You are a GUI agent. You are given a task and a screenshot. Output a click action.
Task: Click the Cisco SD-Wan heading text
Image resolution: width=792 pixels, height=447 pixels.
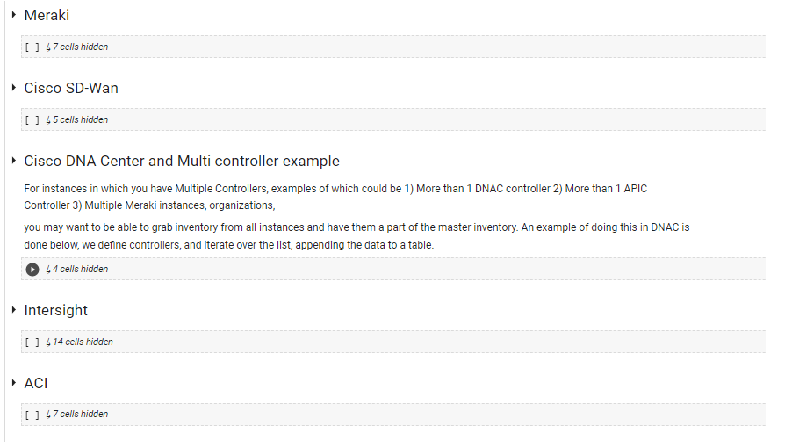[71, 88]
